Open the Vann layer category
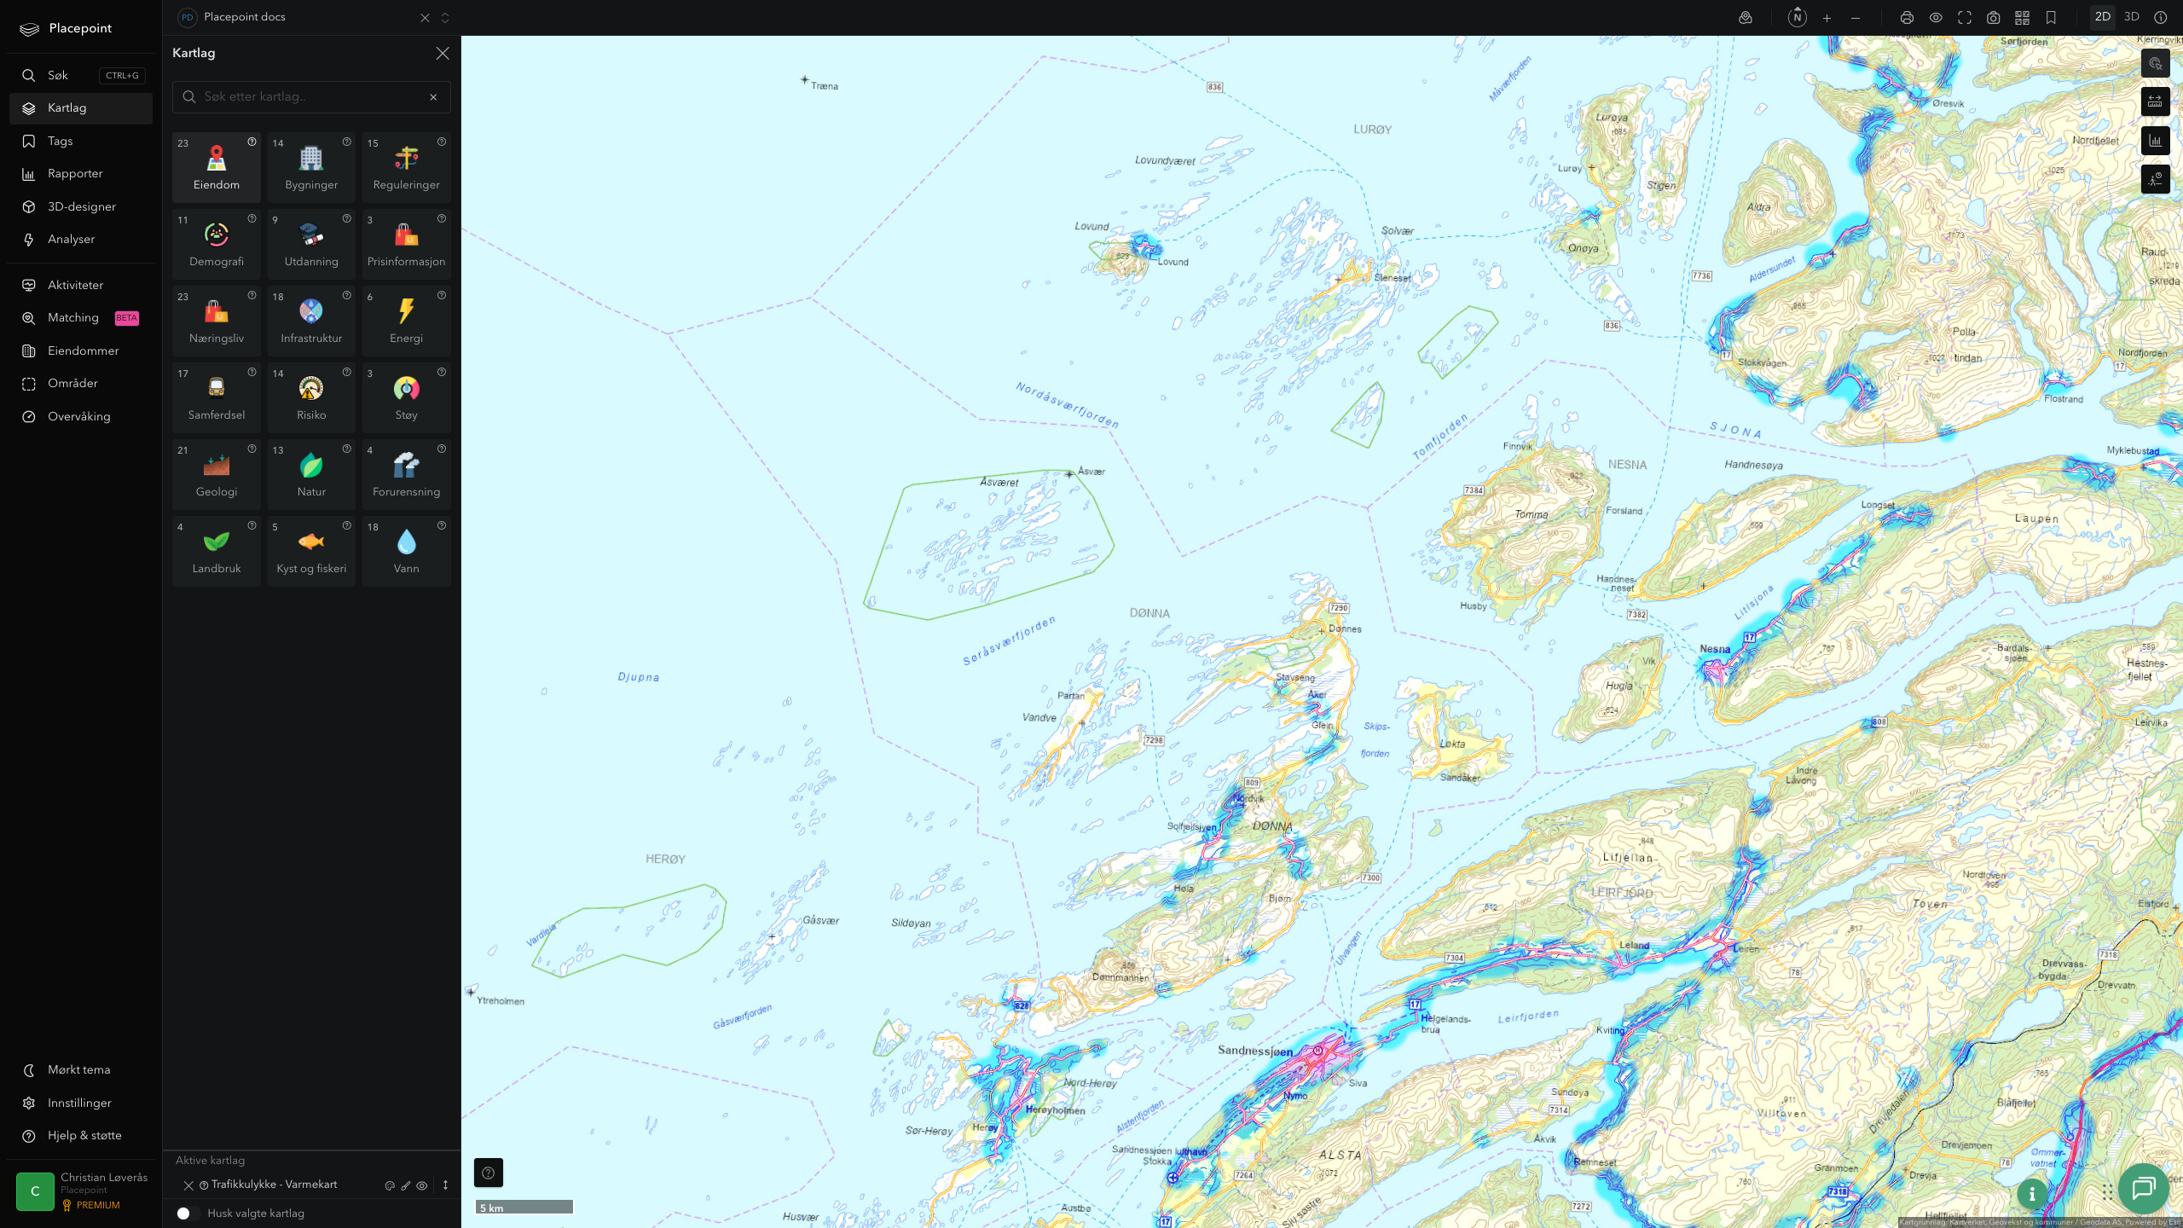This screenshot has height=1228, width=2183. pyautogui.click(x=406, y=551)
